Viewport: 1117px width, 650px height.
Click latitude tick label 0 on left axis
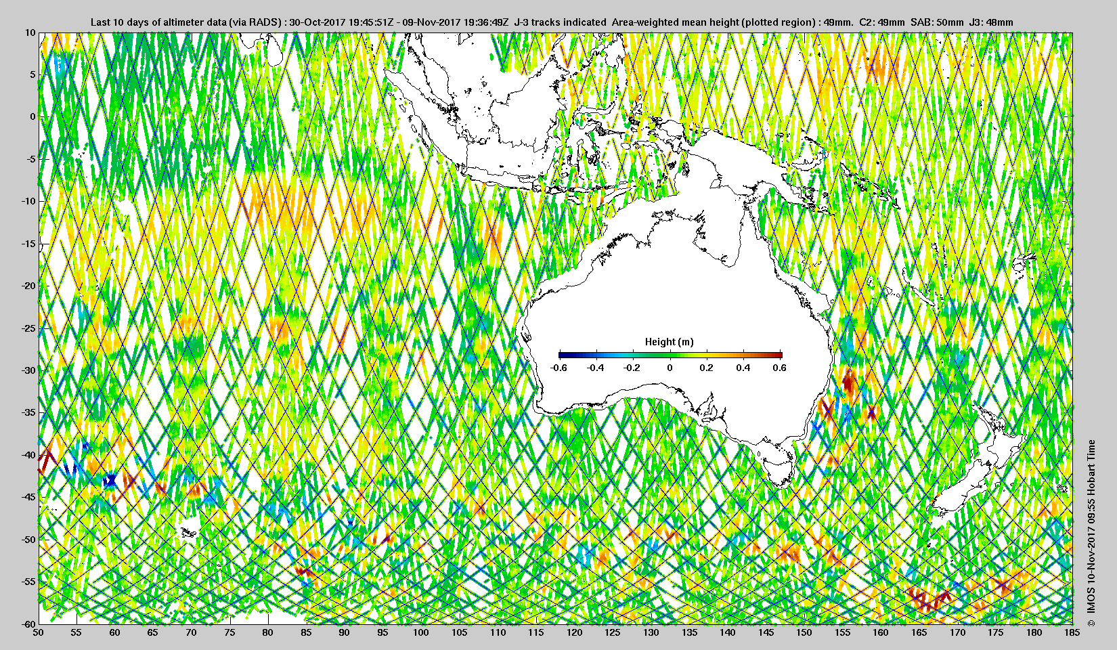coord(32,117)
